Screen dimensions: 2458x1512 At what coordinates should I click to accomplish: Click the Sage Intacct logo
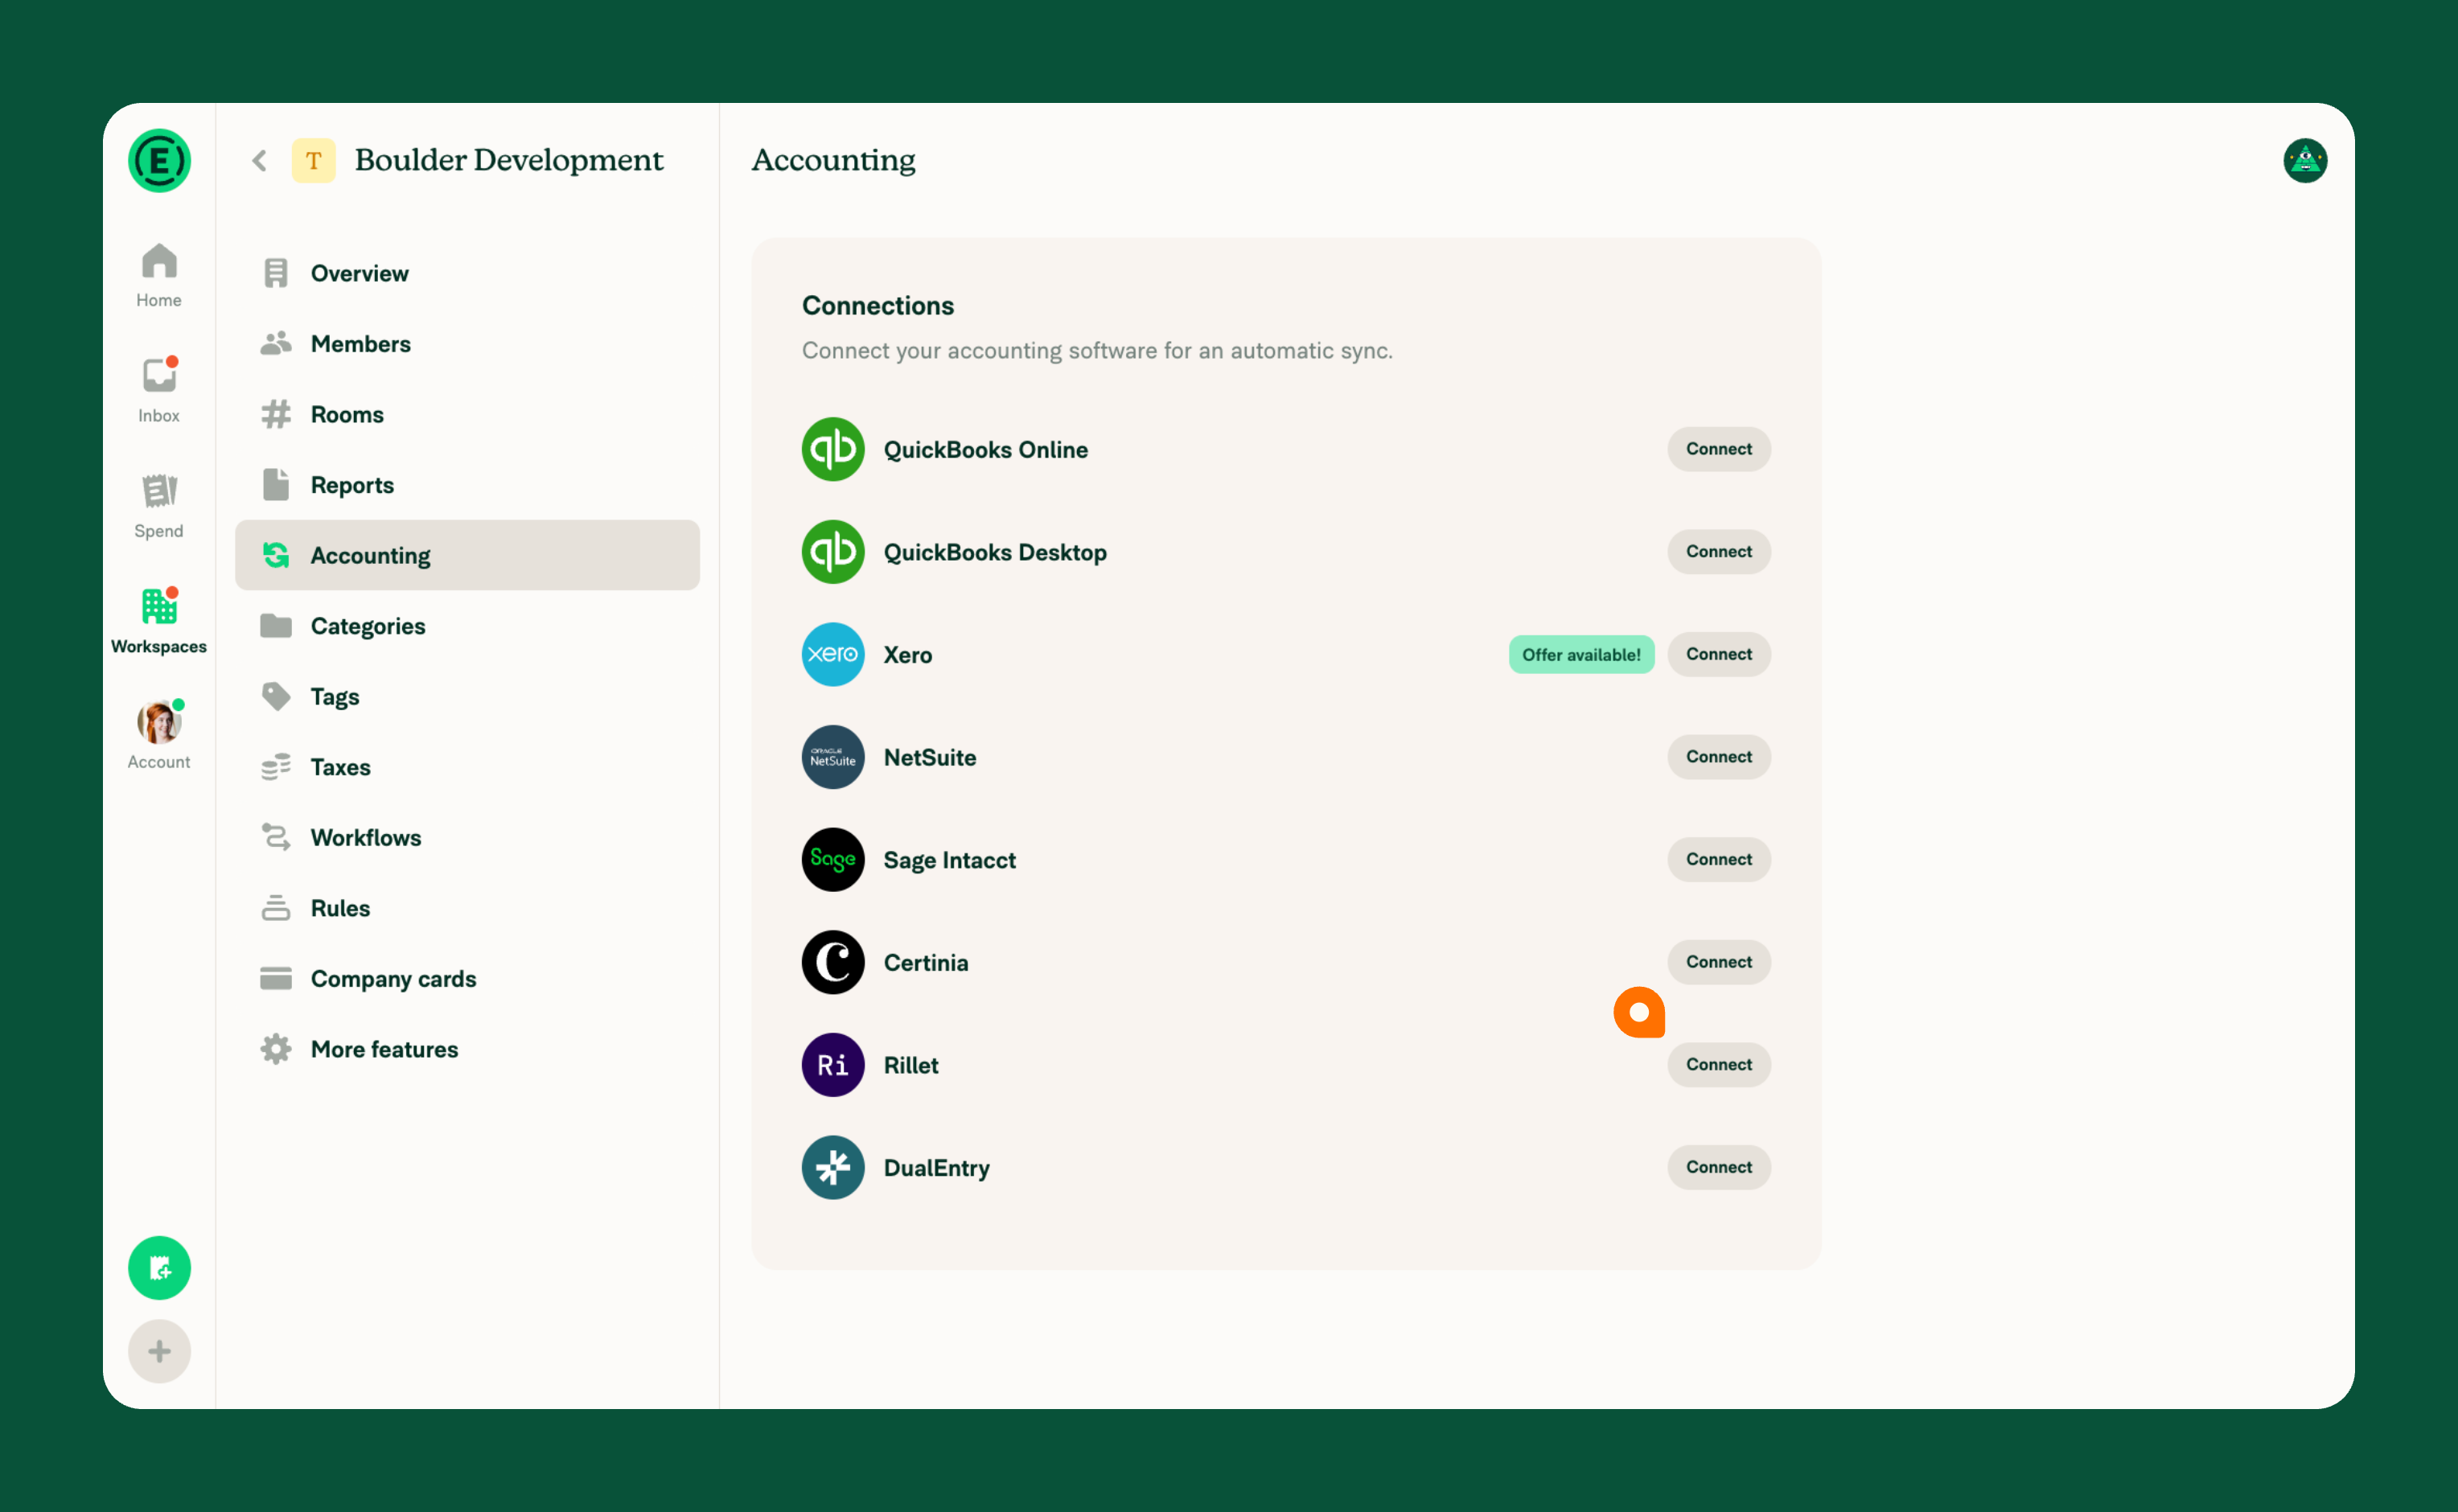833,860
